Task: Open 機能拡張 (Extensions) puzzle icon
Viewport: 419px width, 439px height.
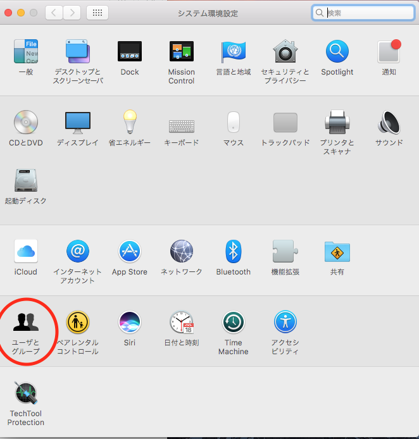Action: [x=285, y=251]
